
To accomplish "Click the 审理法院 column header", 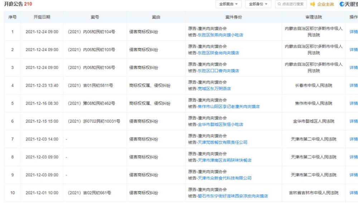I will pyautogui.click(x=314, y=17).
